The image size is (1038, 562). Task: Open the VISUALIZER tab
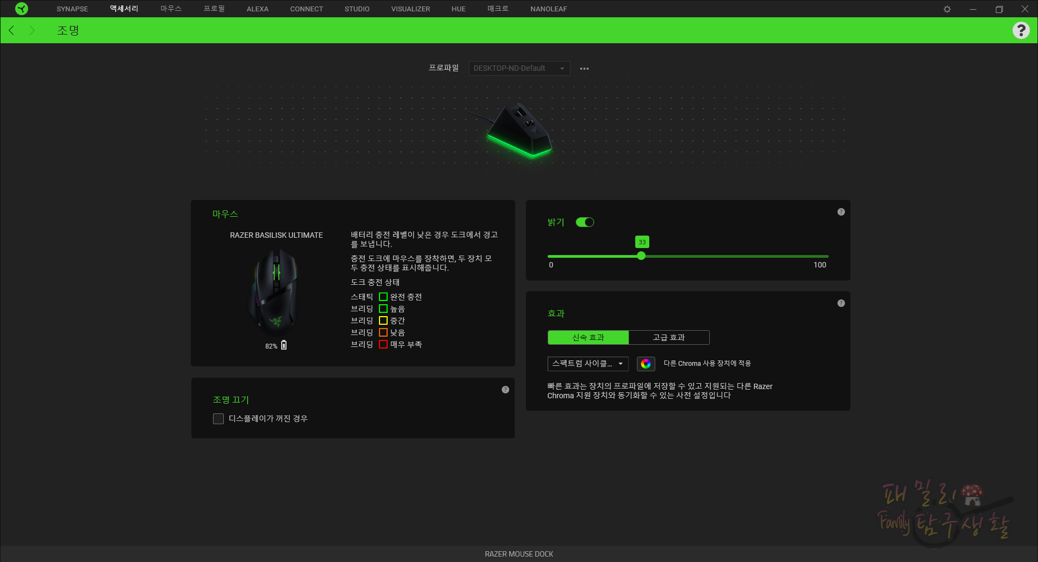click(410, 9)
